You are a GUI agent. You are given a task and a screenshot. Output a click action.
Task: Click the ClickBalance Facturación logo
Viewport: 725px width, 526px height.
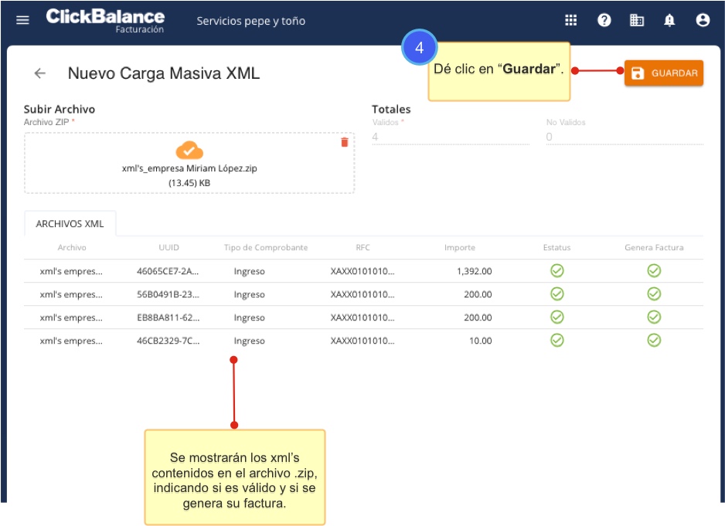(105, 19)
